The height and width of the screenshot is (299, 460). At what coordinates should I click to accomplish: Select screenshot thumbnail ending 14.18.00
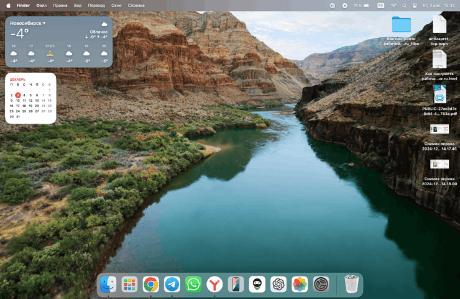tap(439, 164)
